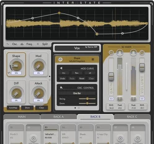Screen dimensions: 154x144
Task: Click the Store button
Action: point(27,108)
